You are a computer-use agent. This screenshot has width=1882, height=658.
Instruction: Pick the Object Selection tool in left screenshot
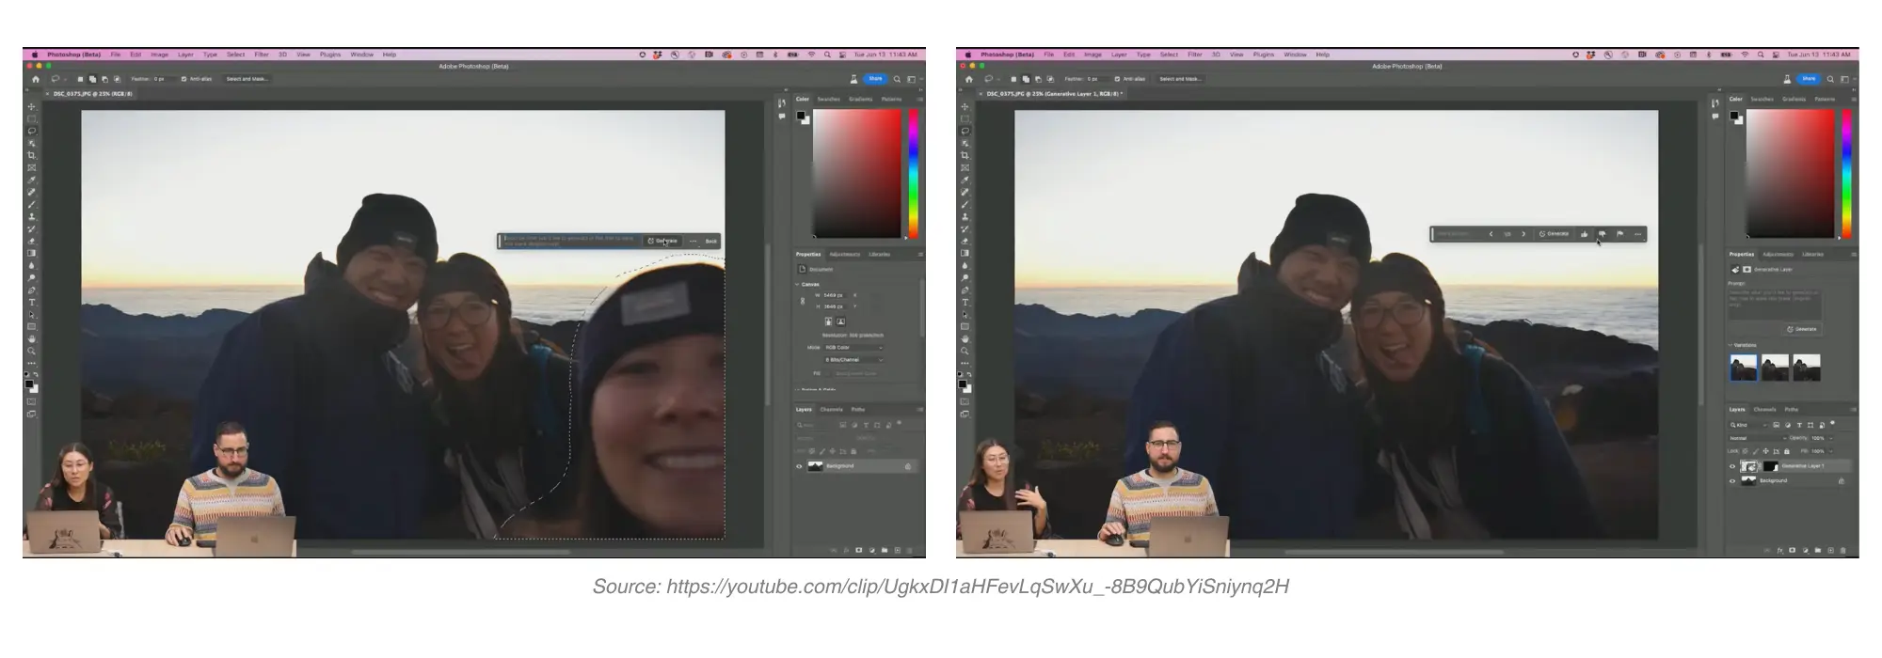click(x=31, y=144)
